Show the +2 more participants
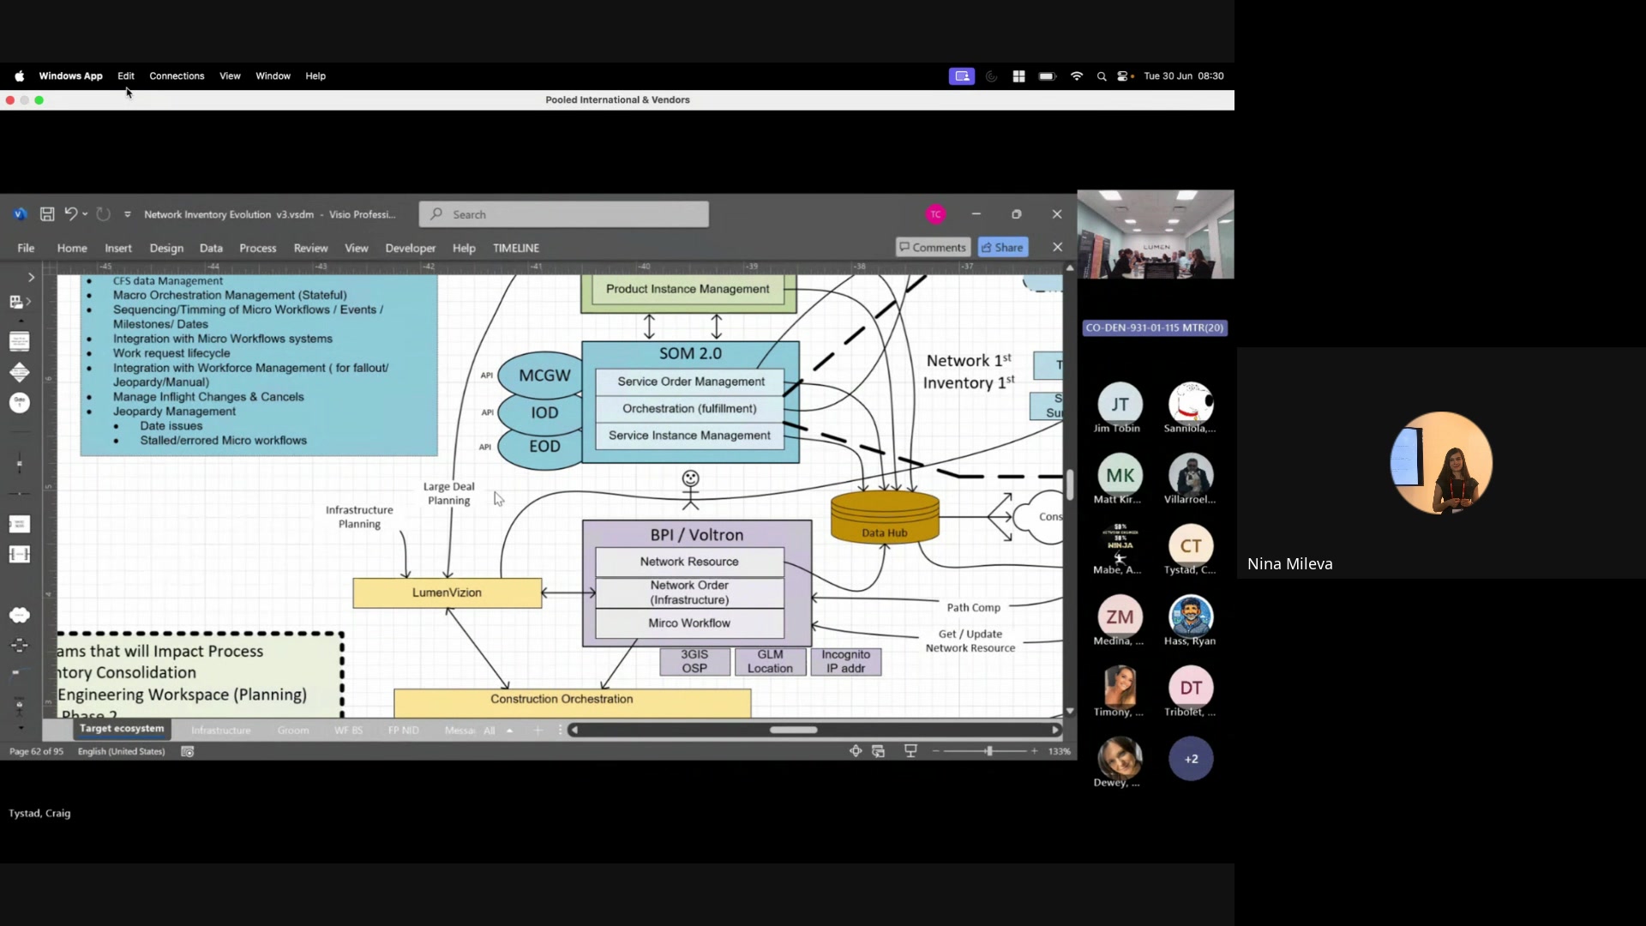1646x926 pixels. coord(1191,759)
